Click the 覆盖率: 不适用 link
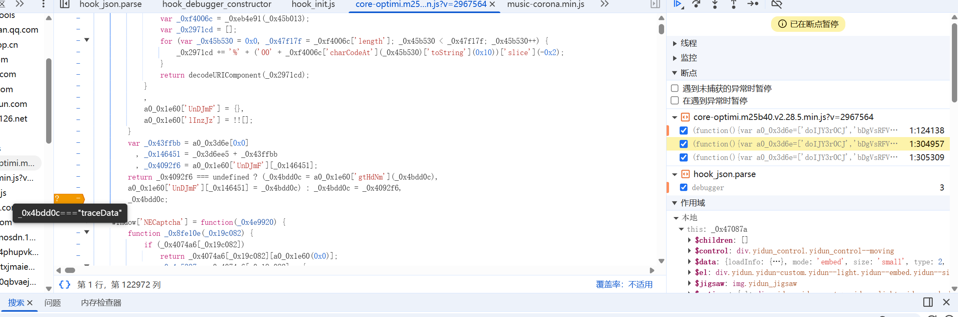This screenshot has width=958, height=317. pos(624,284)
